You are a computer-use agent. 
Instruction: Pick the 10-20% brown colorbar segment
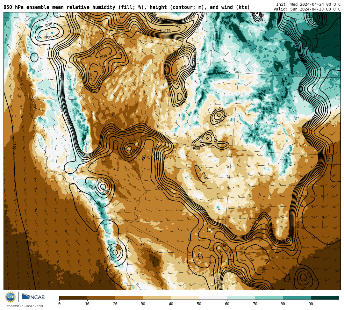pyautogui.click(x=101, y=298)
